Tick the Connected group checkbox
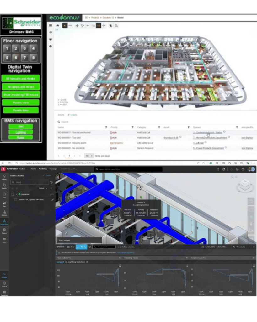Screen dimensions: 257x322 click(x=13, y=194)
